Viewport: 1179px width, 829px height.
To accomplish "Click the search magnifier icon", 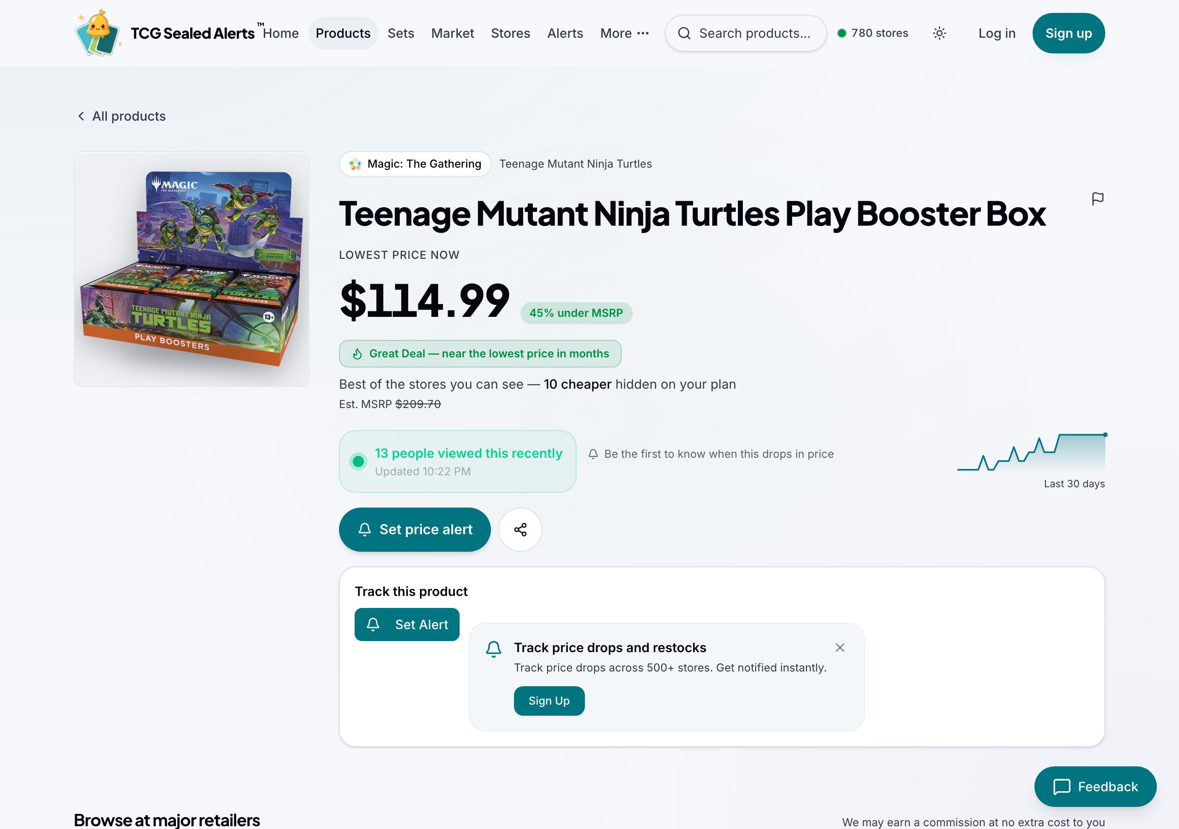I will [684, 33].
